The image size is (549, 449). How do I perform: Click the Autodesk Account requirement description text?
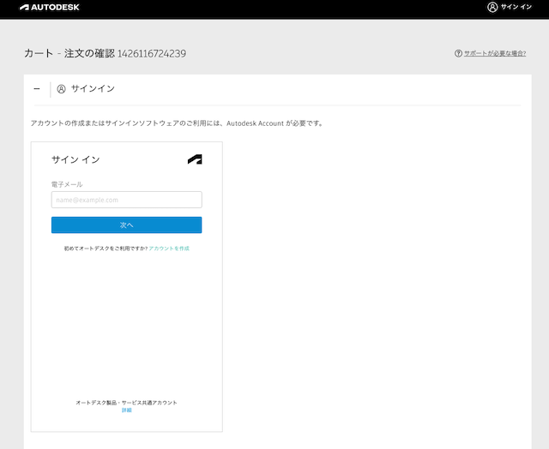click(177, 123)
